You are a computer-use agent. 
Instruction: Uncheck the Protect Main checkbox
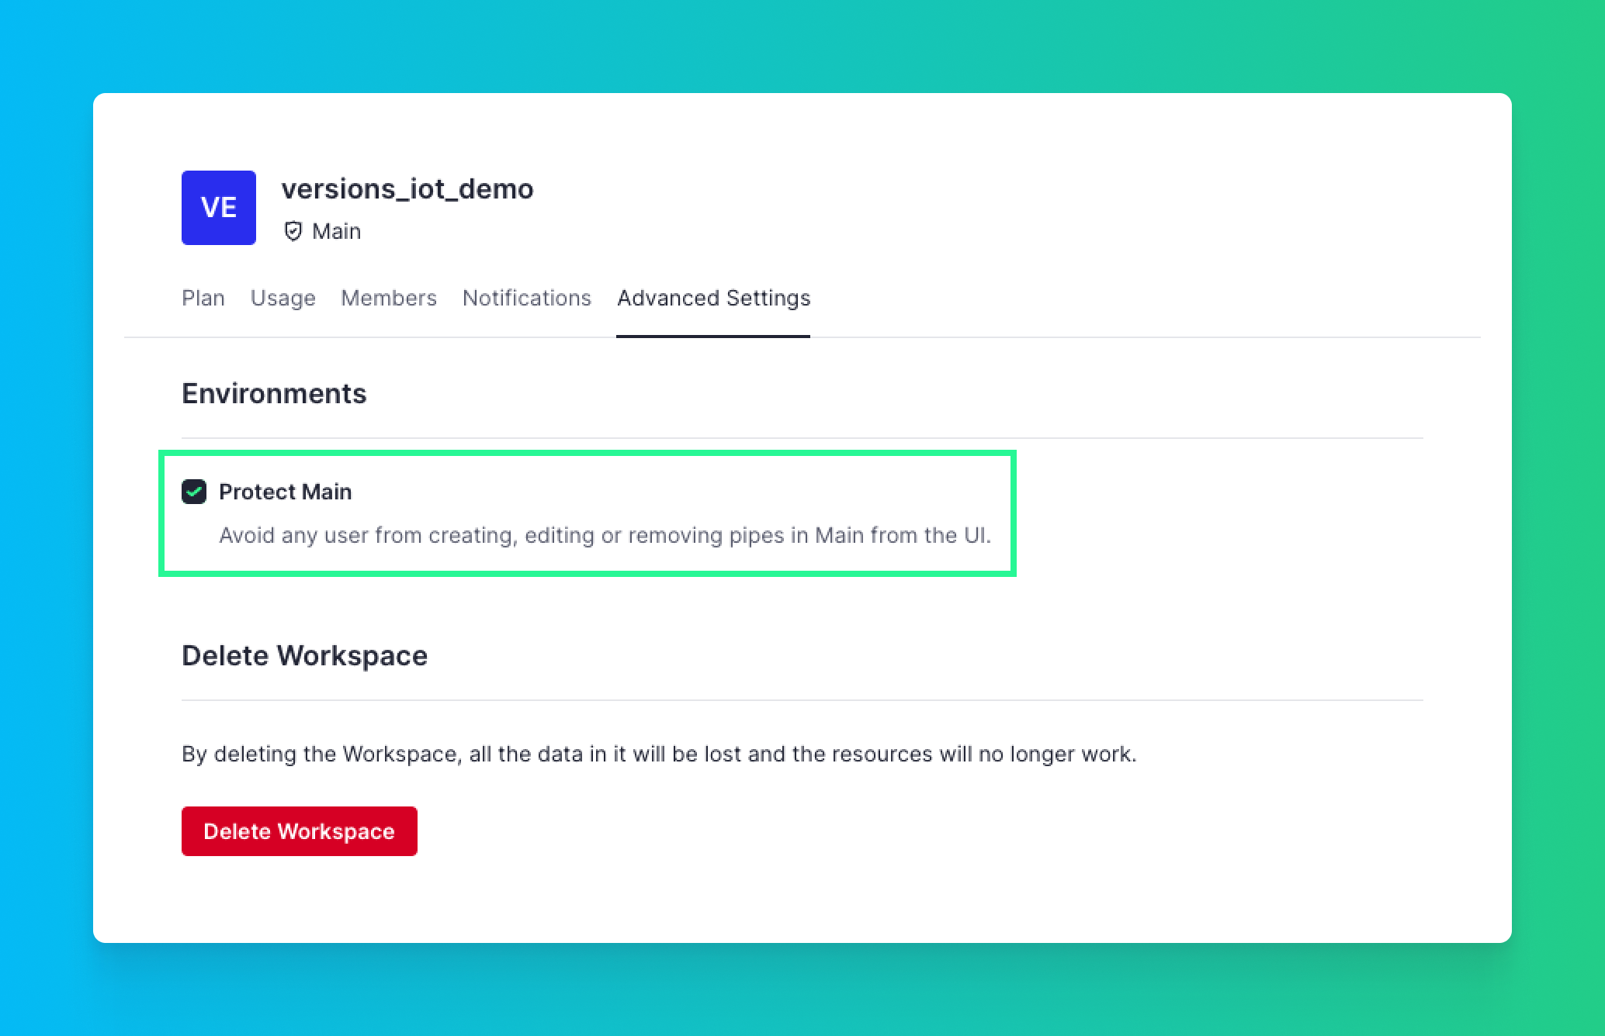[194, 492]
